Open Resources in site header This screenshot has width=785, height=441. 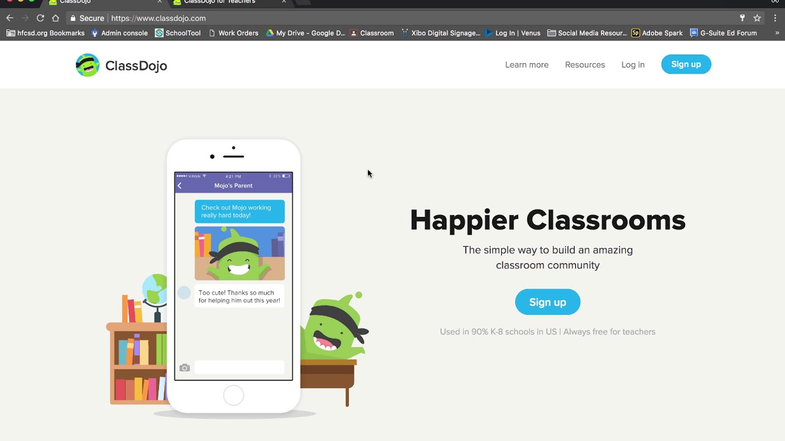[x=585, y=64]
